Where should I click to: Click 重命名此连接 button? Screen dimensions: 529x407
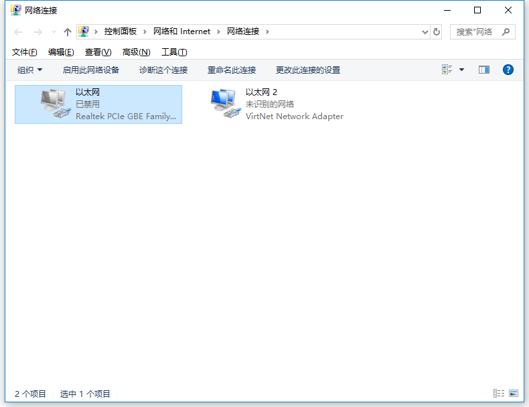click(232, 70)
